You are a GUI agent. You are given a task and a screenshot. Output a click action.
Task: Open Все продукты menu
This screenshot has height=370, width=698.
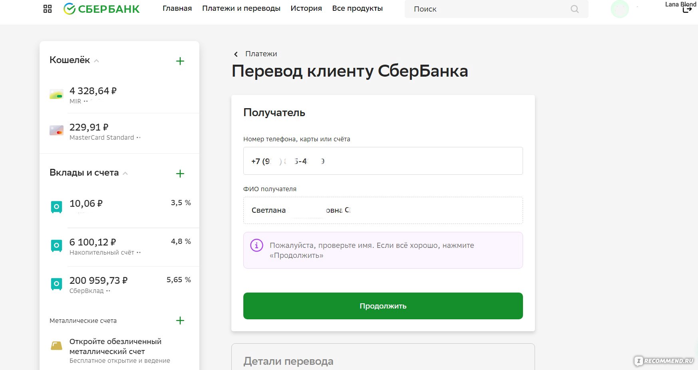[x=357, y=8]
